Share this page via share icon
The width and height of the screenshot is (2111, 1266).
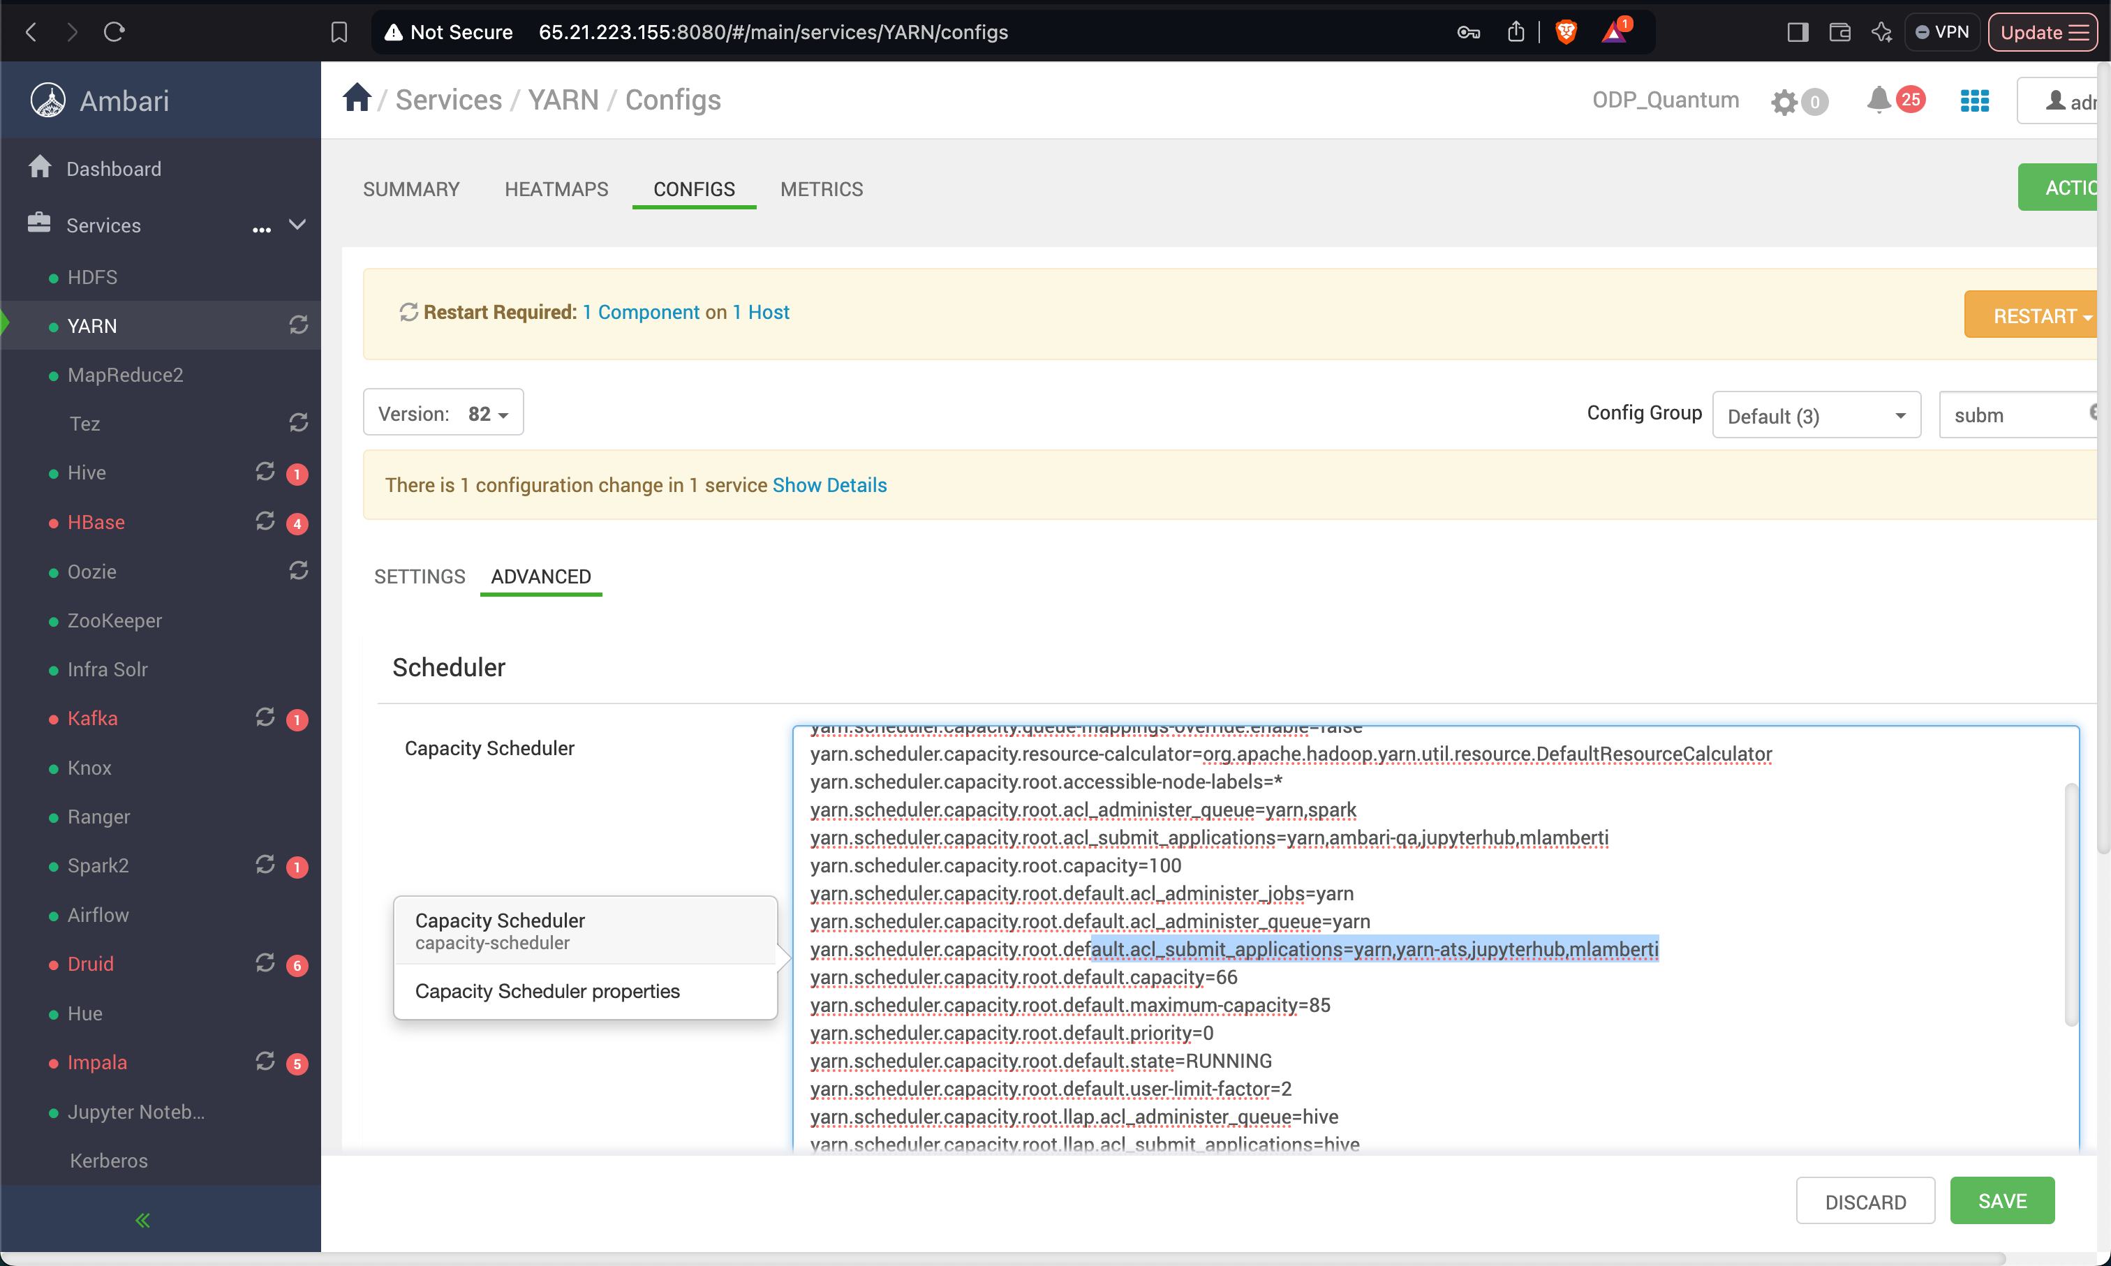click(1516, 32)
